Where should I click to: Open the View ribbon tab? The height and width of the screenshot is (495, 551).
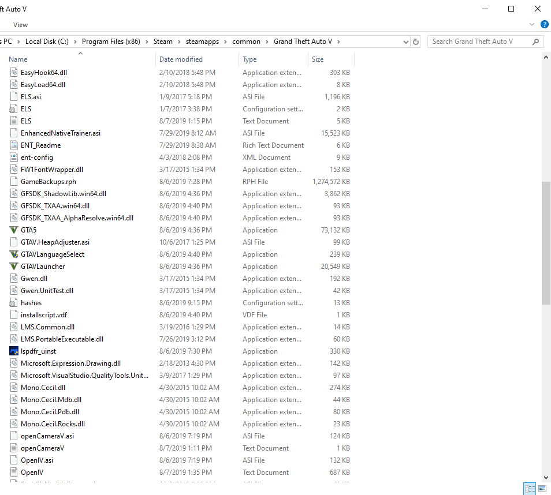tap(20, 25)
